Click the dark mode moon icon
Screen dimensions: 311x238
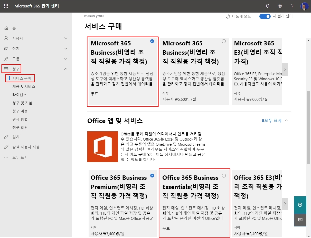228,16
